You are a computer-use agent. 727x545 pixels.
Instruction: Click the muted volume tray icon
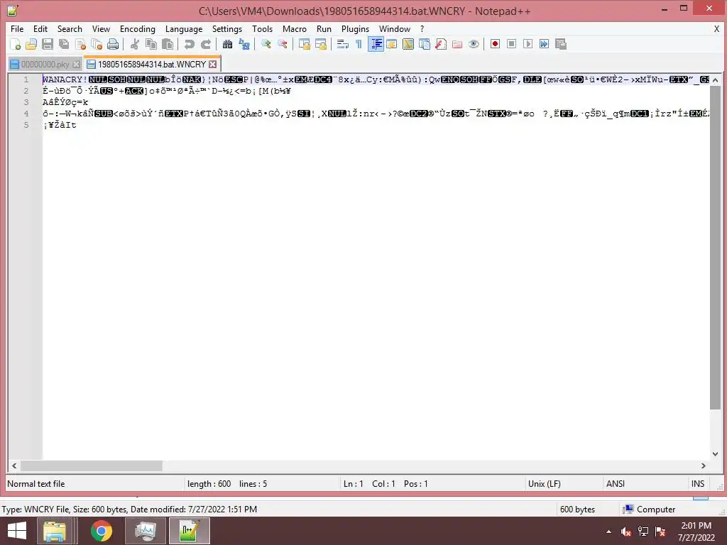[626, 532]
